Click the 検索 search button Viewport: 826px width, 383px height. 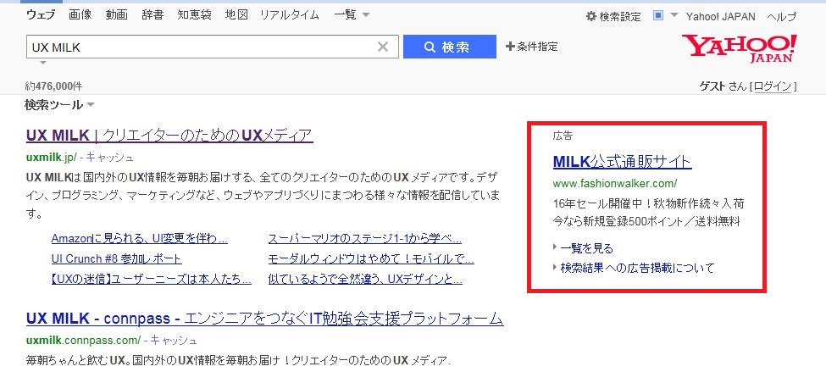[x=449, y=47]
